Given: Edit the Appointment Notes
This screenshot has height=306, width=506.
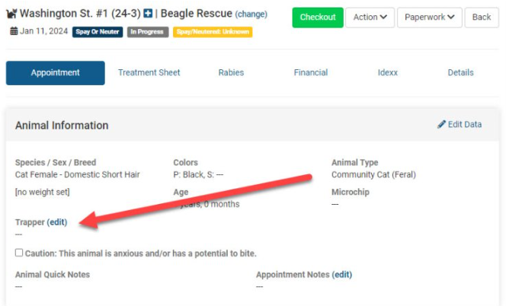Looking at the screenshot, I should coord(342,275).
